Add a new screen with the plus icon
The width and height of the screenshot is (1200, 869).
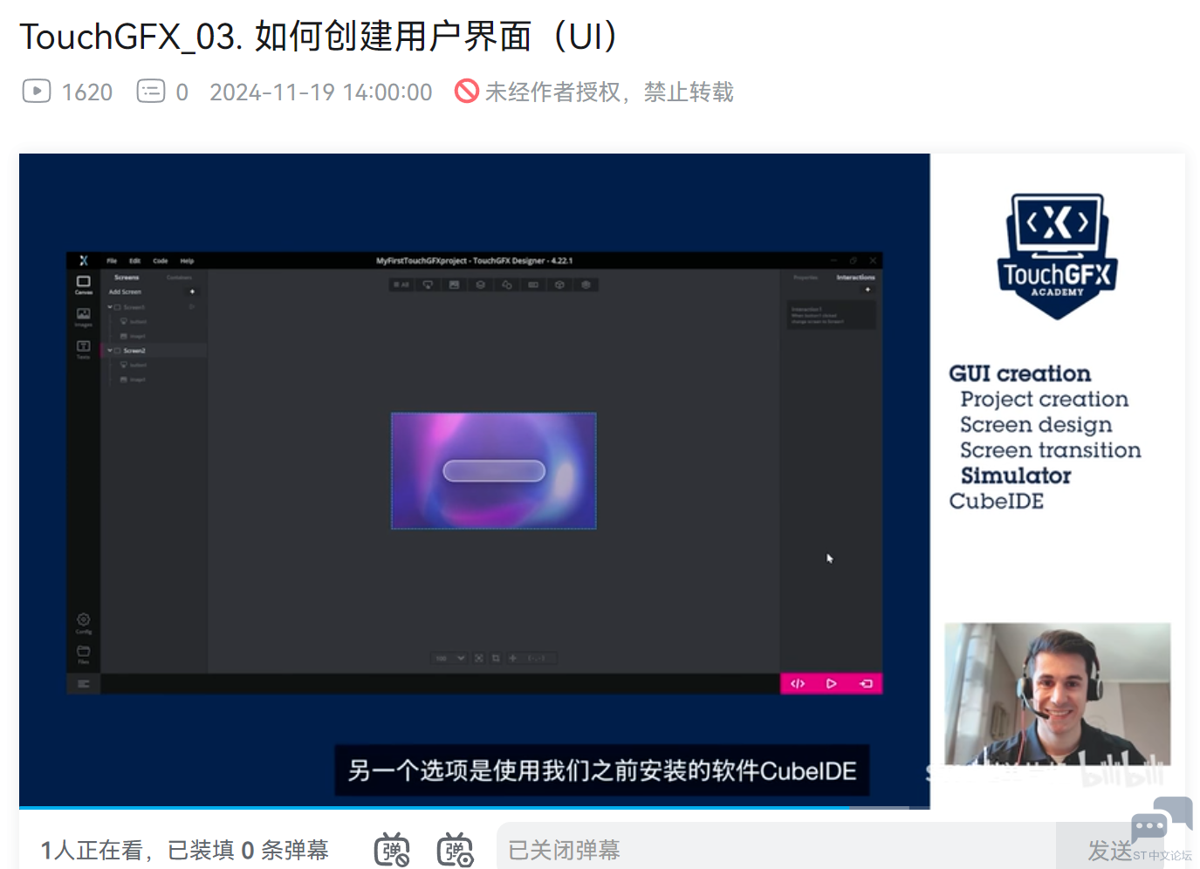(x=192, y=292)
